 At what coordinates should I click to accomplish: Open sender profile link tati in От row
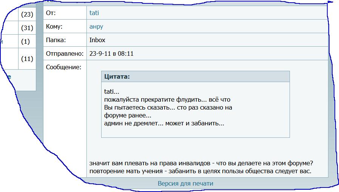(x=94, y=13)
